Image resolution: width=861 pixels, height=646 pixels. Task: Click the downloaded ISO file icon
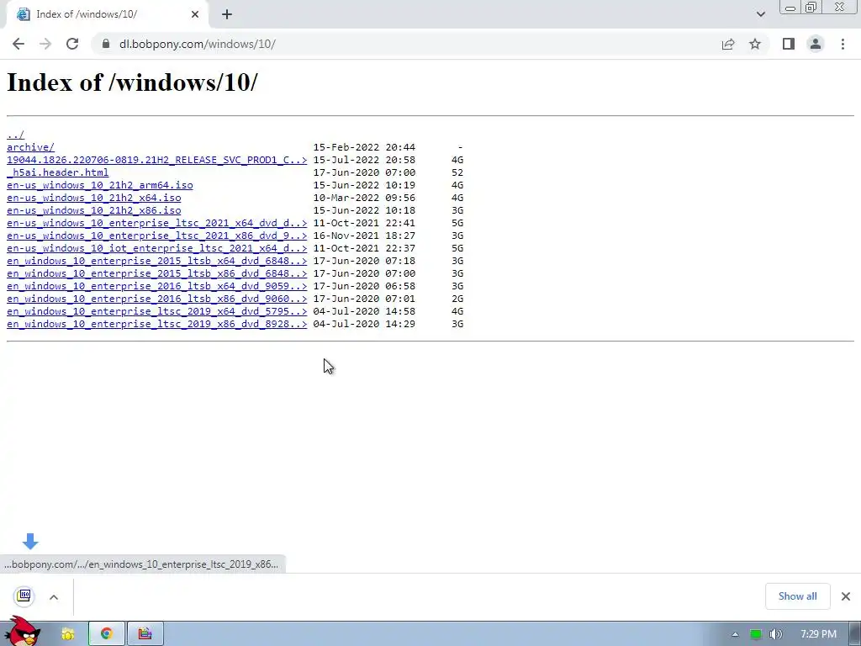tap(24, 596)
